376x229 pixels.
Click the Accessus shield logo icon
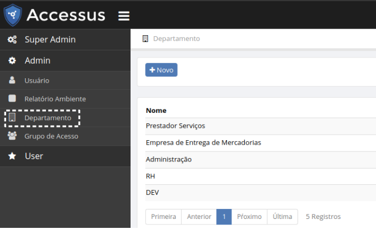[x=12, y=15]
